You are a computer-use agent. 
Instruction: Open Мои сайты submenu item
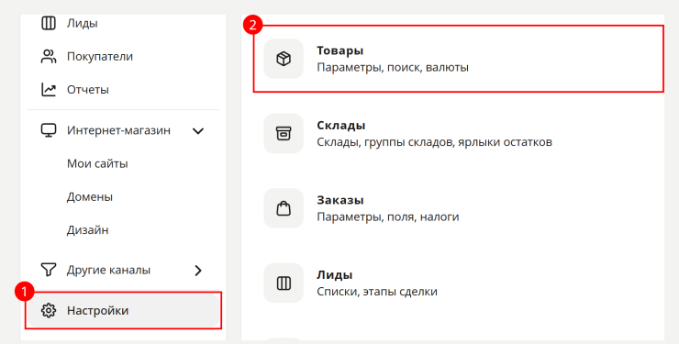(97, 163)
